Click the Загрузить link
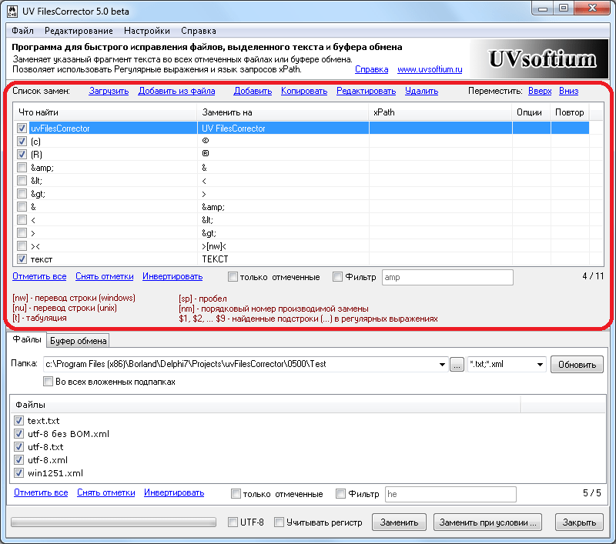Image resolution: width=616 pixels, height=544 pixels. [109, 91]
